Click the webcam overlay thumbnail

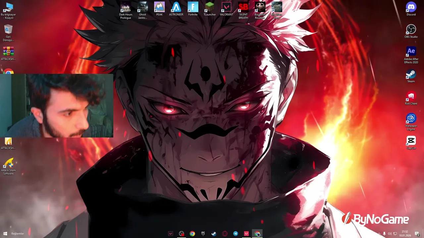click(x=57, y=105)
